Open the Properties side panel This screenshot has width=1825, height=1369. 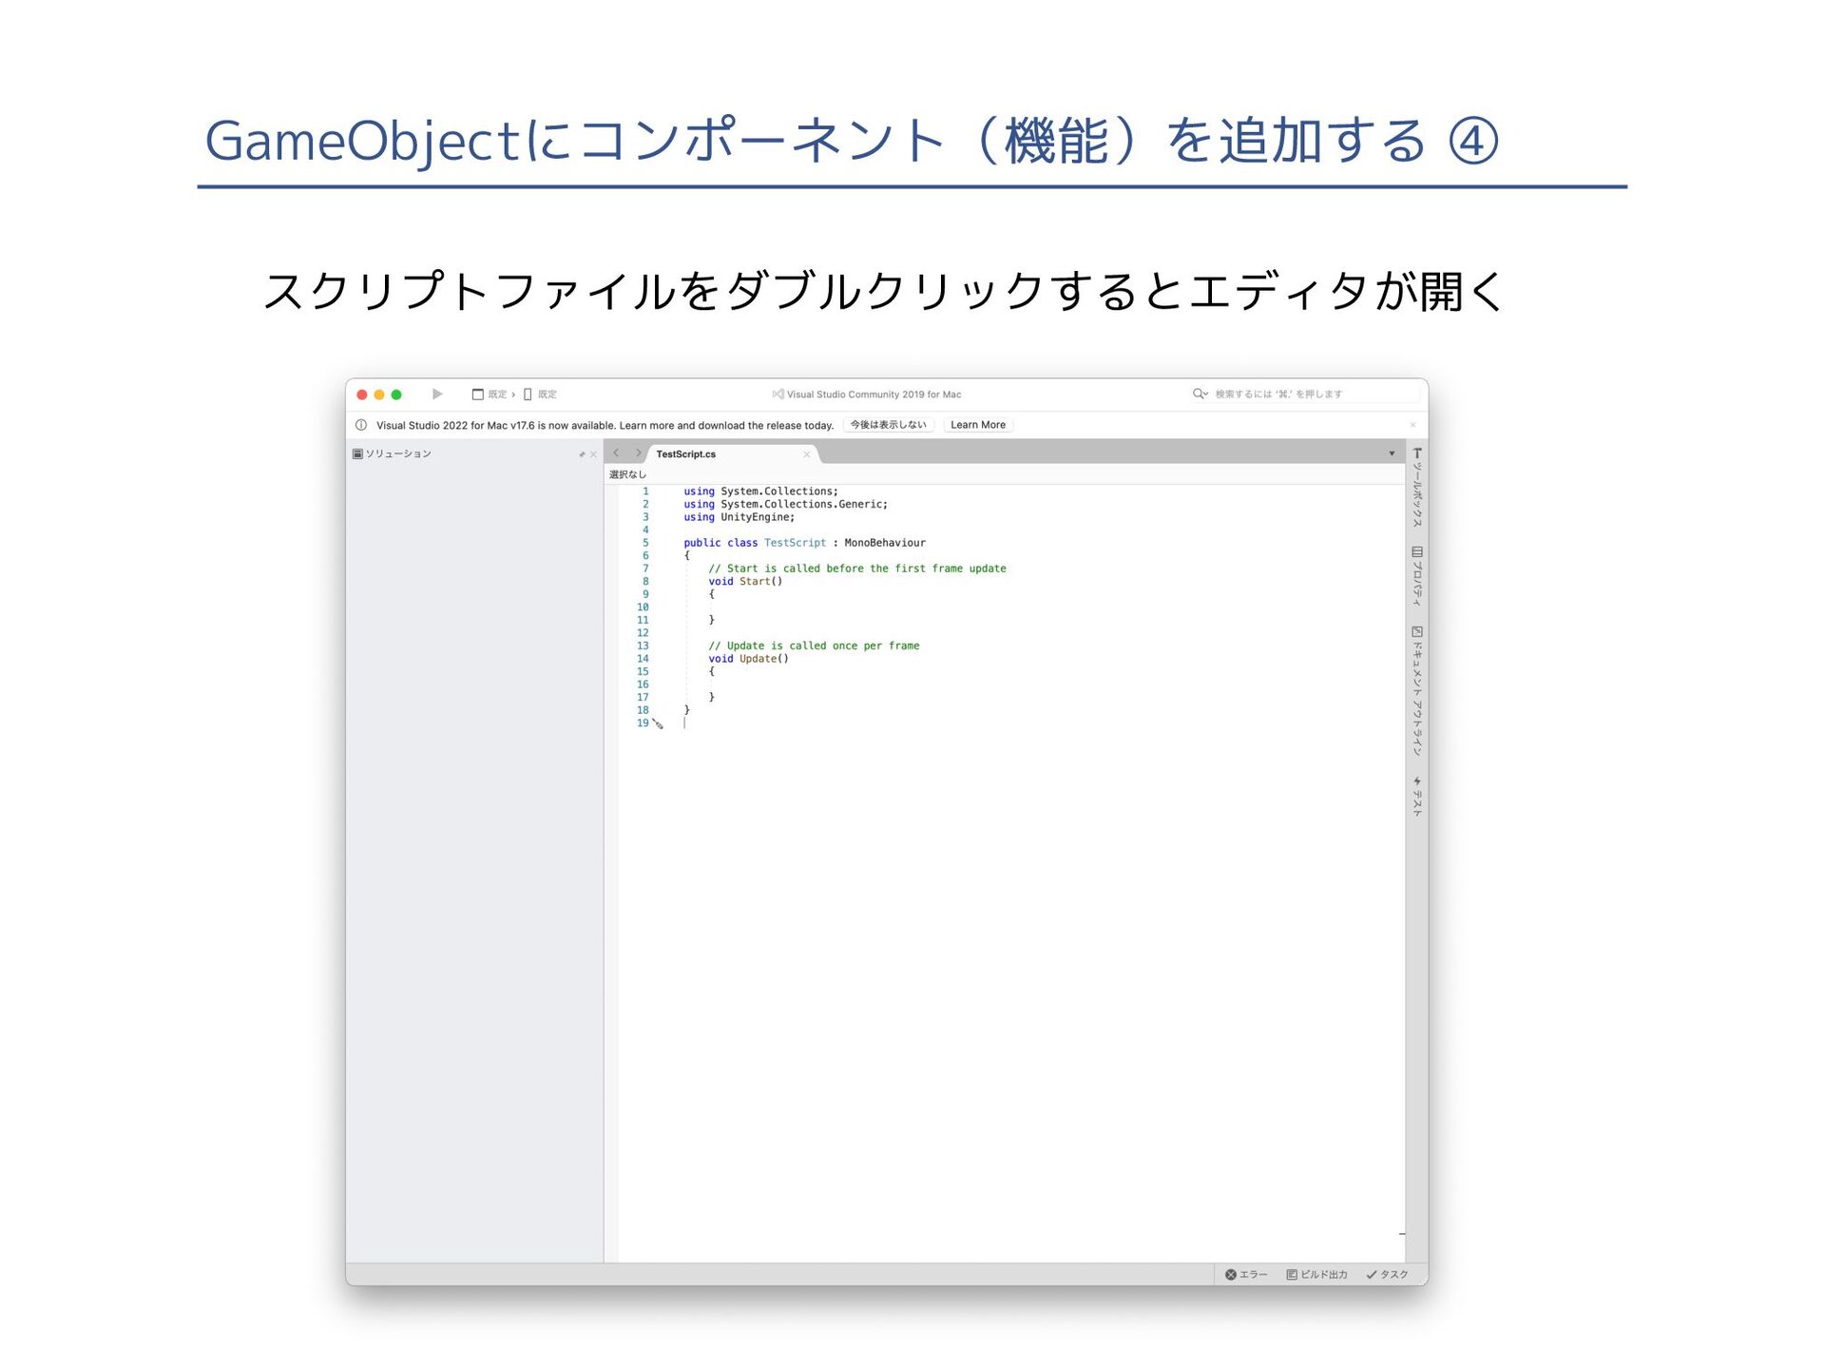(1416, 575)
